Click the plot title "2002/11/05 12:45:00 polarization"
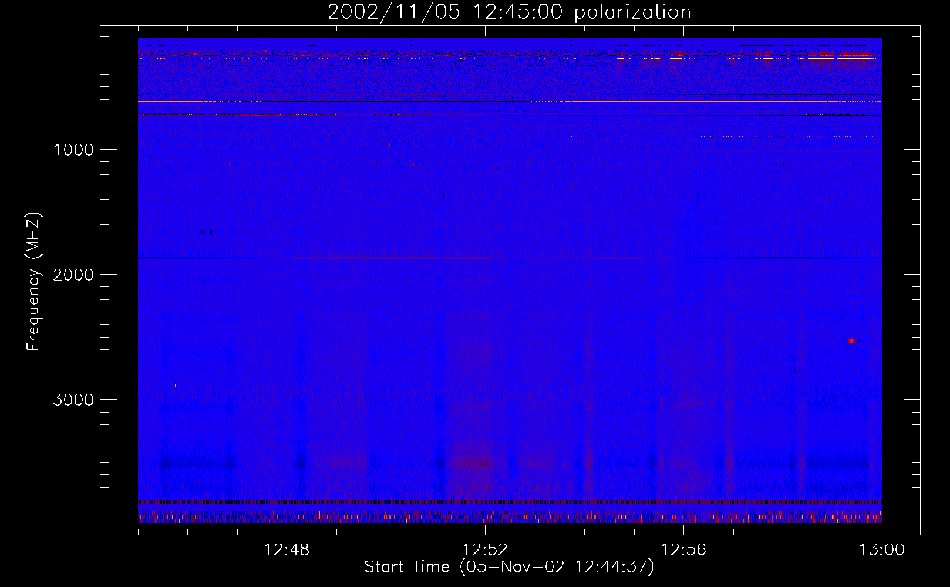The height and width of the screenshot is (587, 950). pyautogui.click(x=509, y=12)
